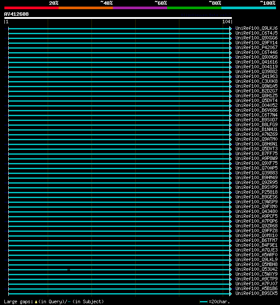Select the UniRef100_A7PJ07 label
This screenshot has width=280, height=305.
256,284
